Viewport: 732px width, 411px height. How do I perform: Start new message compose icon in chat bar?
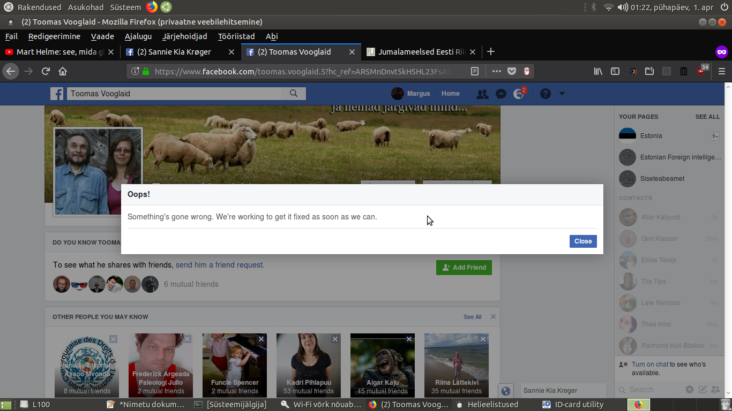tap(703, 390)
